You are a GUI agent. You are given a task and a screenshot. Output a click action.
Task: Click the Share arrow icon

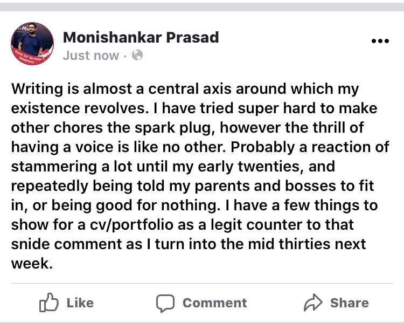pos(312,304)
